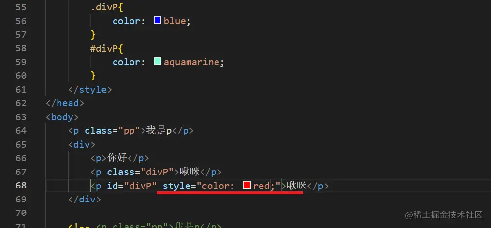This screenshot has width=491, height=228.
Task: Click the closing </p> tag on line 68
Action: [318, 186]
